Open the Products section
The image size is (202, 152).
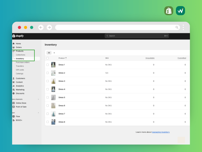[19, 51]
